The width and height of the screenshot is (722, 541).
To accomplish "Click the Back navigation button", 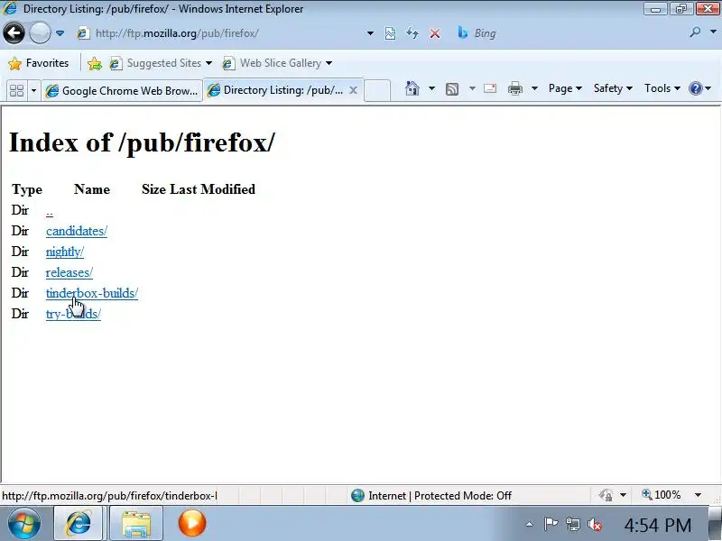I will 14,33.
